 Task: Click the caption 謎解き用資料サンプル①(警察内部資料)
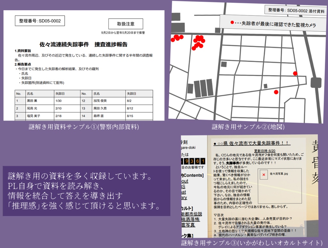tap(84, 127)
